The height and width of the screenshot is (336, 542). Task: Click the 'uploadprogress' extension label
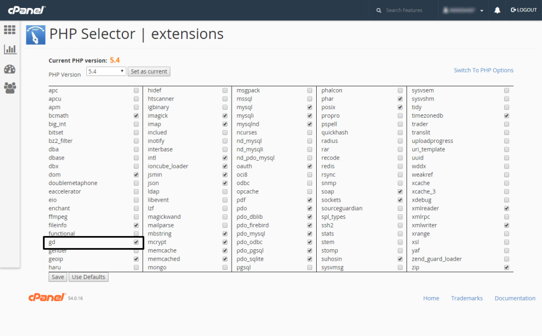(432, 141)
